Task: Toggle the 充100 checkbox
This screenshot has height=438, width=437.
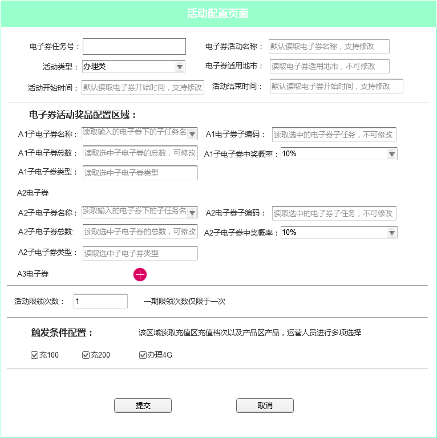Action: [x=34, y=355]
